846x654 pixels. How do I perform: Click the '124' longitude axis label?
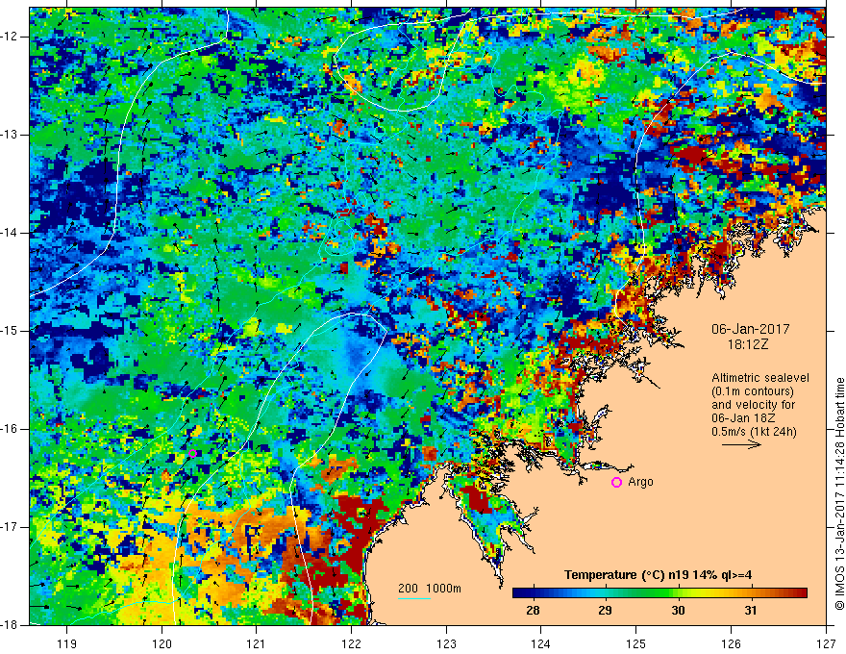(541, 643)
